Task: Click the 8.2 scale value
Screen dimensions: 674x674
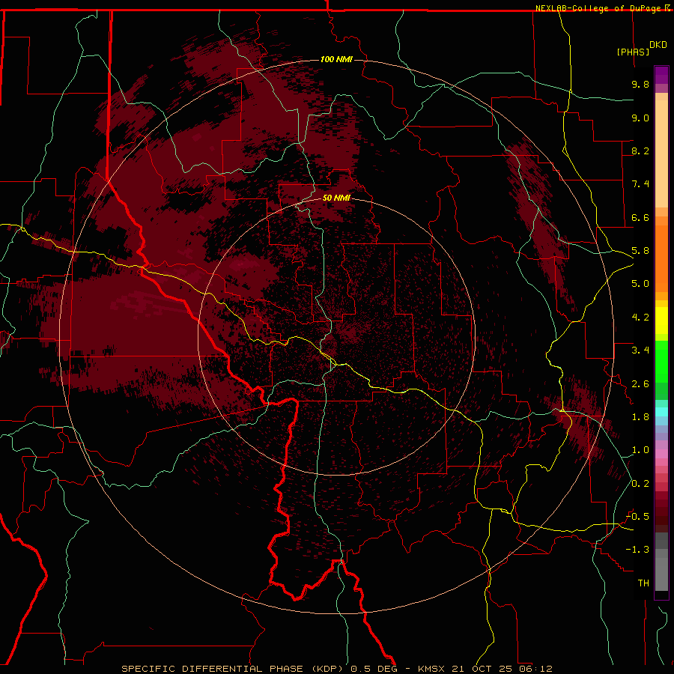Action: pos(640,151)
